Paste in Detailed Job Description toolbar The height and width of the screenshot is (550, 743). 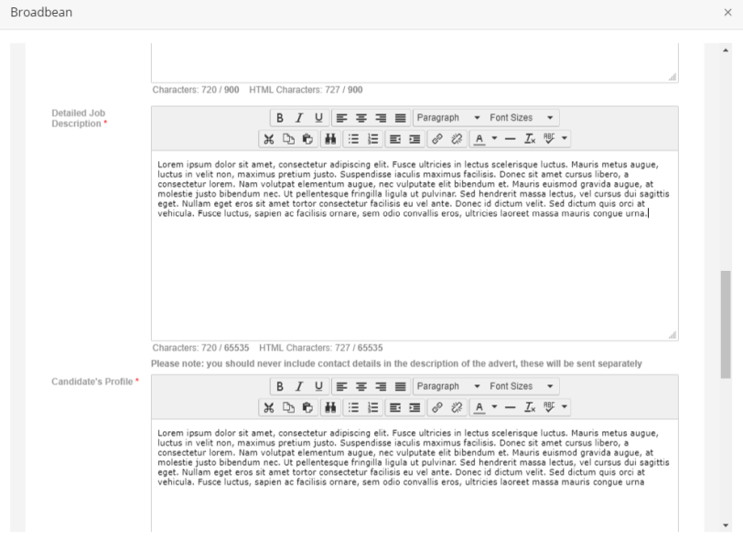pyautogui.click(x=307, y=139)
